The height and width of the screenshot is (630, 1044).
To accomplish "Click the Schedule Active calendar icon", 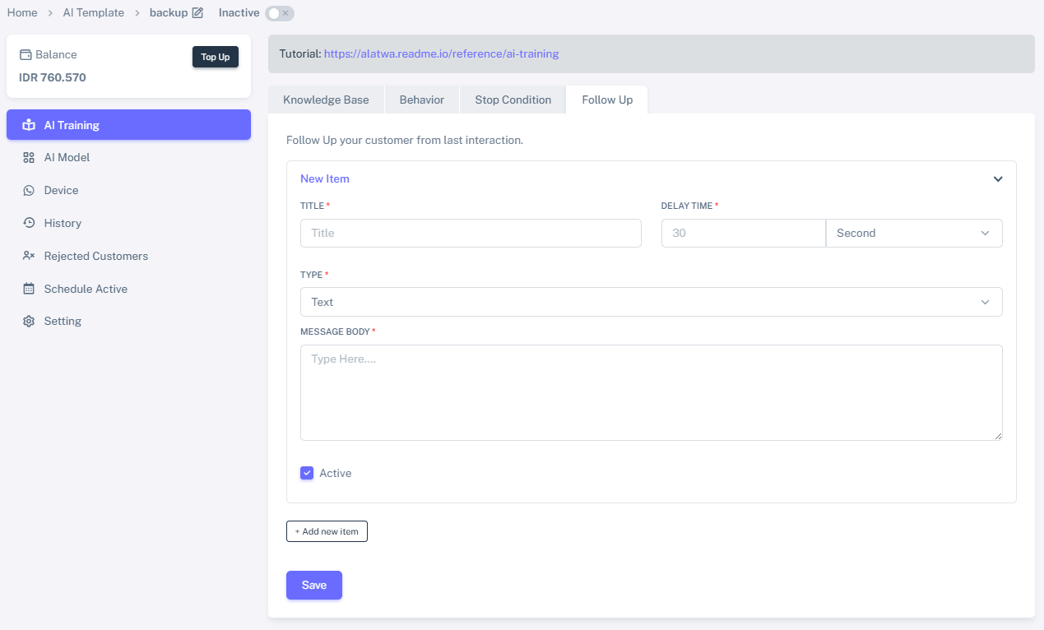I will [x=29, y=289].
